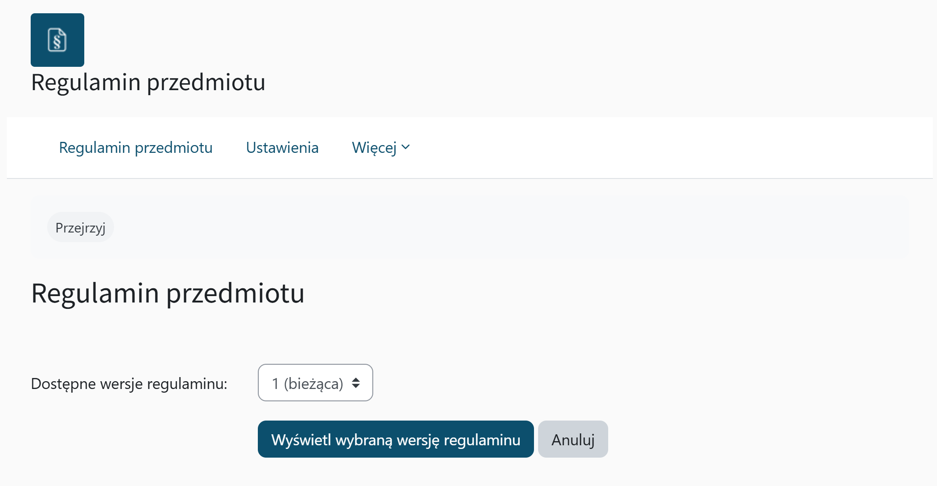Click empty area of white tab bar
The image size is (937, 486).
coord(664,147)
